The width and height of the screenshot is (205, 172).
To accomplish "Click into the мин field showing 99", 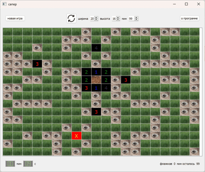I will 131,19.
